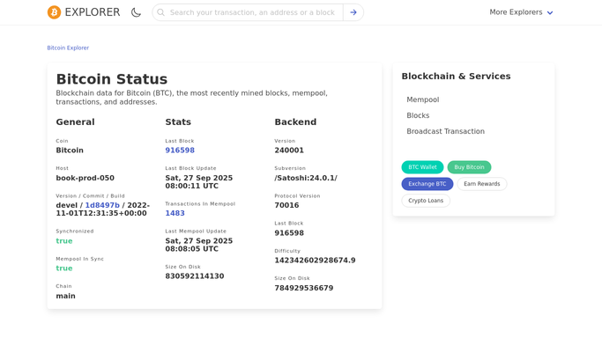Click the Earn Rewards button
602x338 pixels.
click(x=482, y=184)
